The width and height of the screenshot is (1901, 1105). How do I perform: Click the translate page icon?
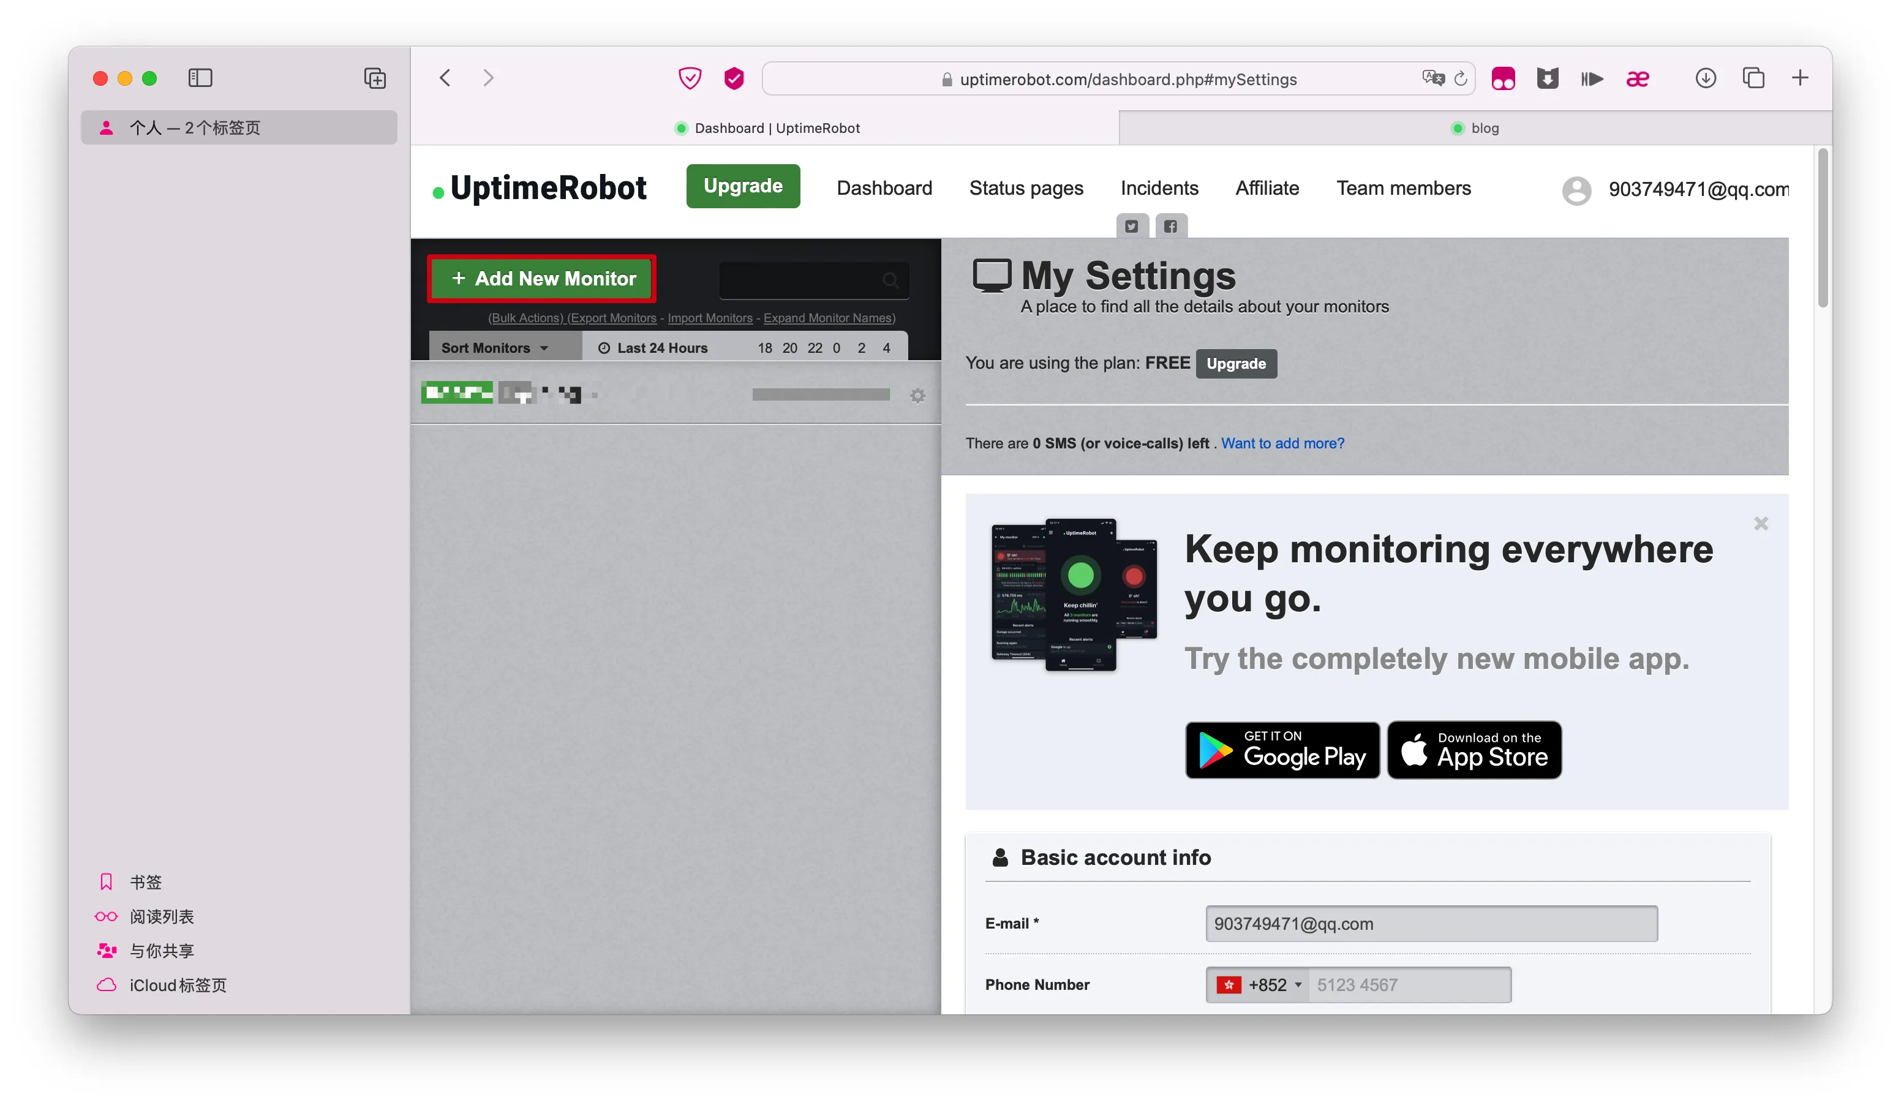[x=1432, y=78]
